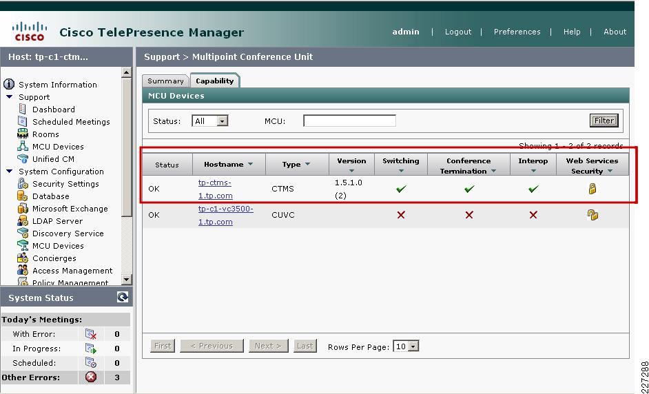Click the Access Management users icon
The height and width of the screenshot is (394, 649).
point(22,270)
